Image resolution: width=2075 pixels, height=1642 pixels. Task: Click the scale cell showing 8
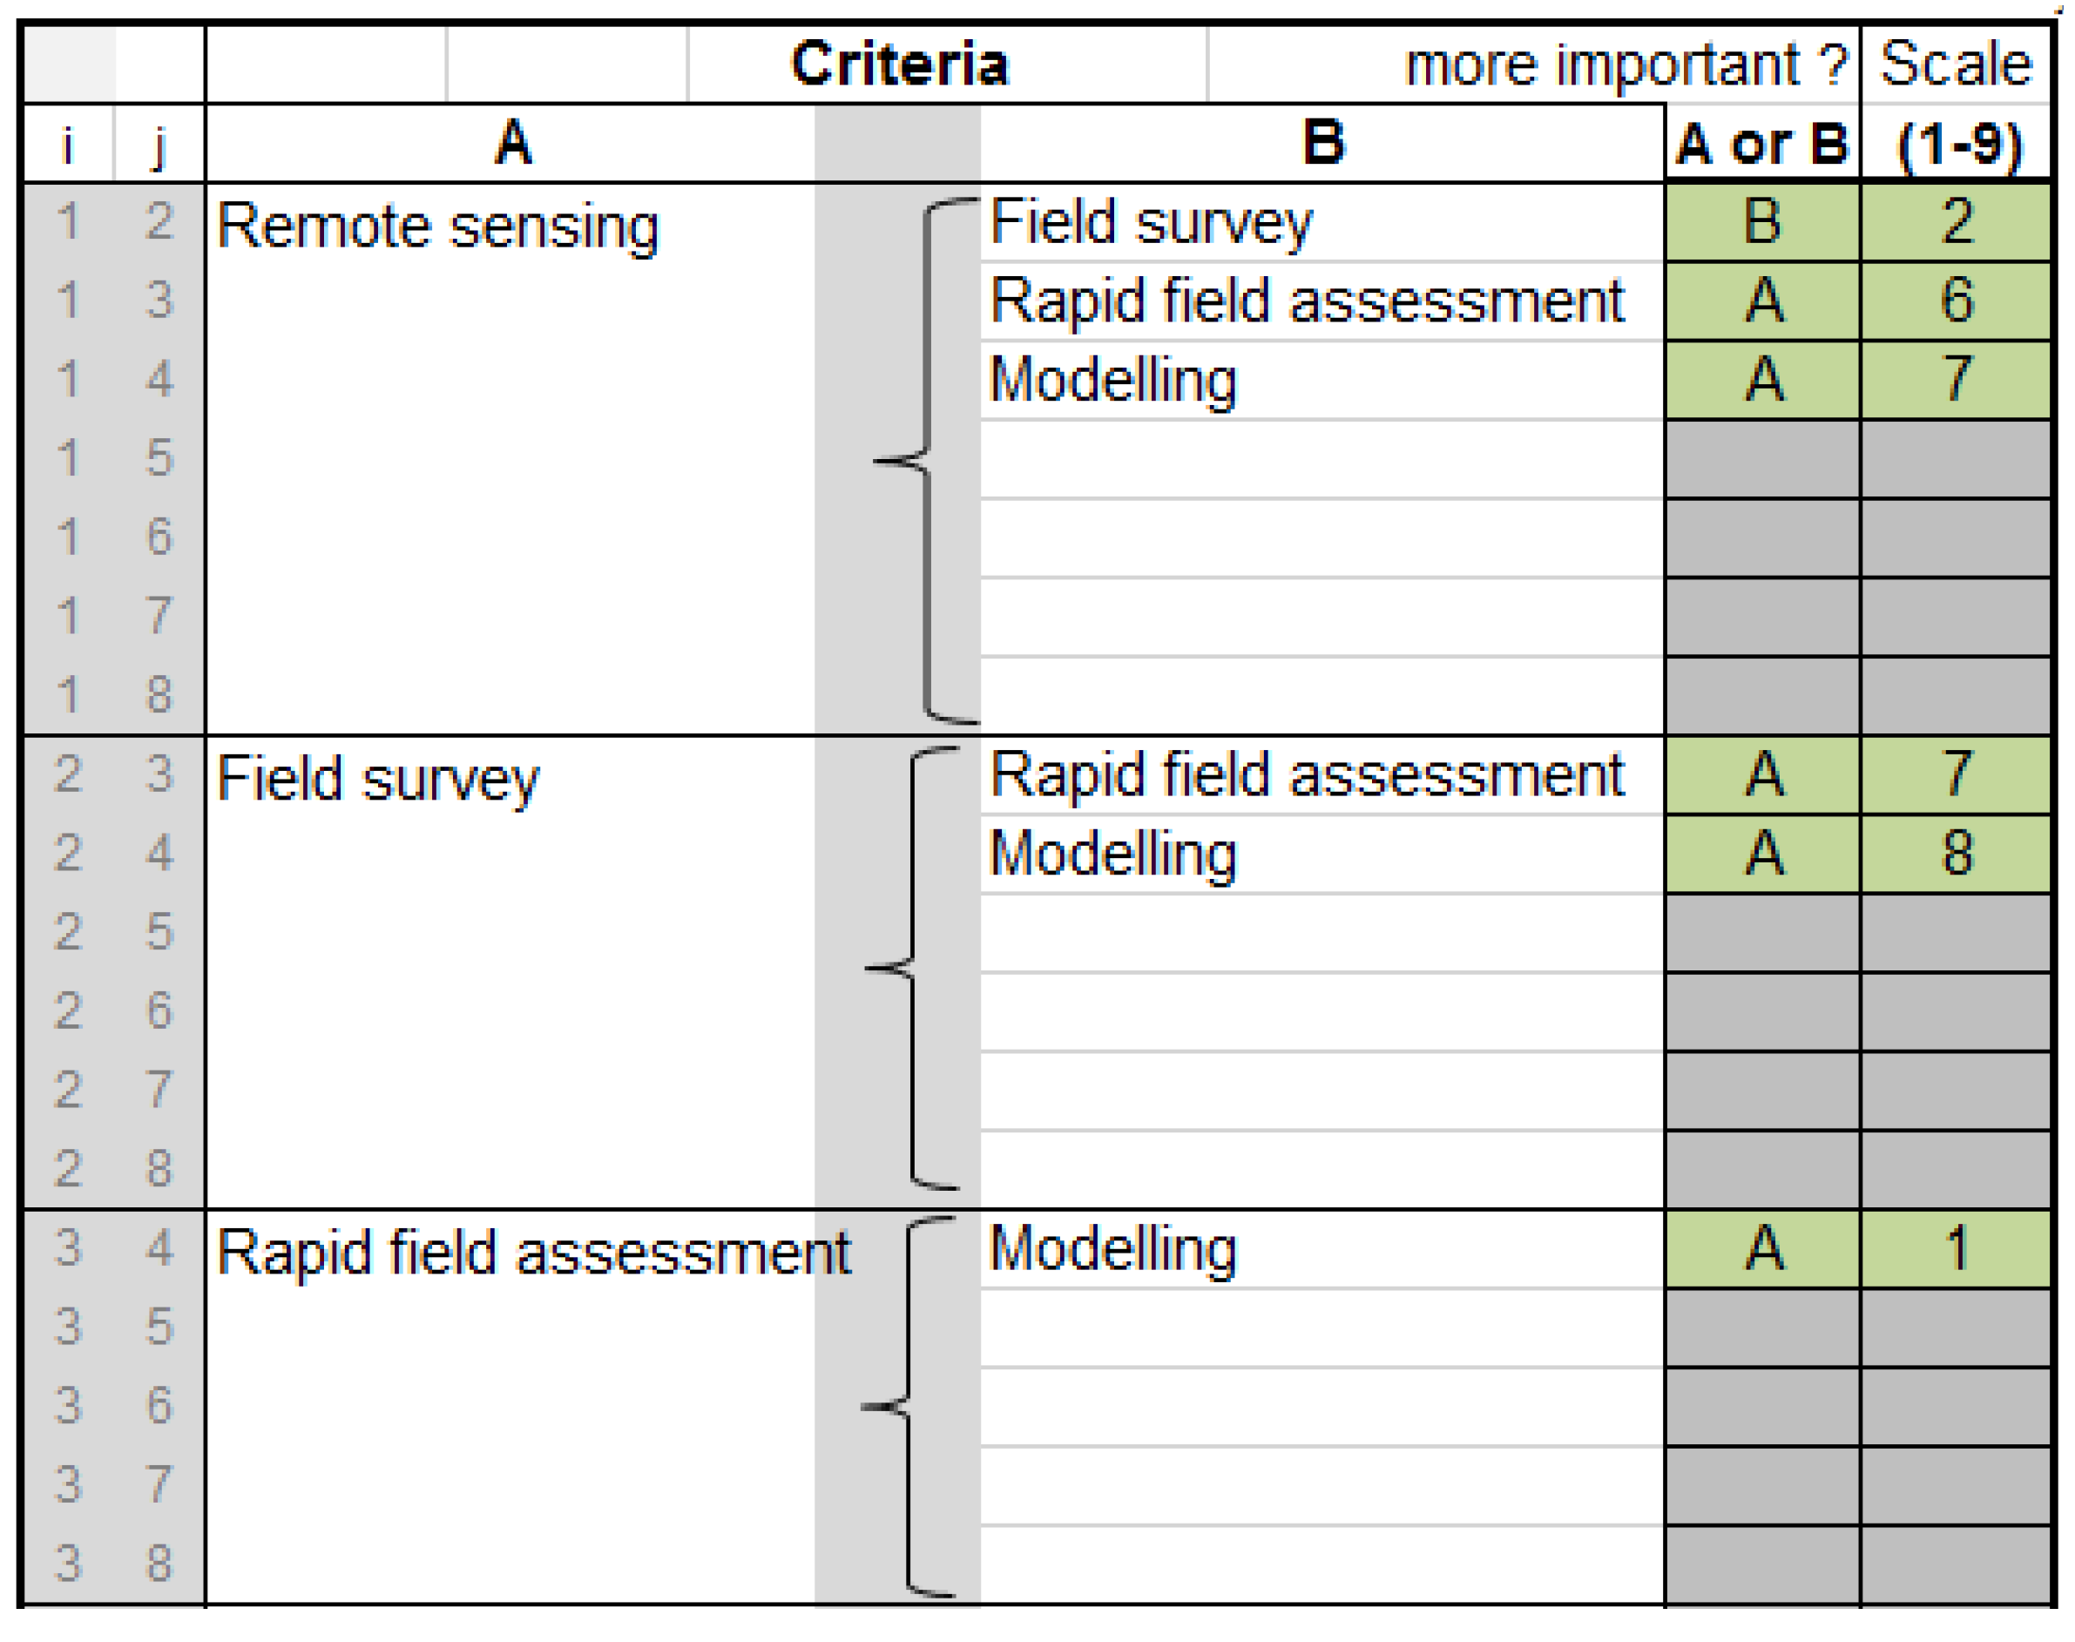click(x=1957, y=854)
